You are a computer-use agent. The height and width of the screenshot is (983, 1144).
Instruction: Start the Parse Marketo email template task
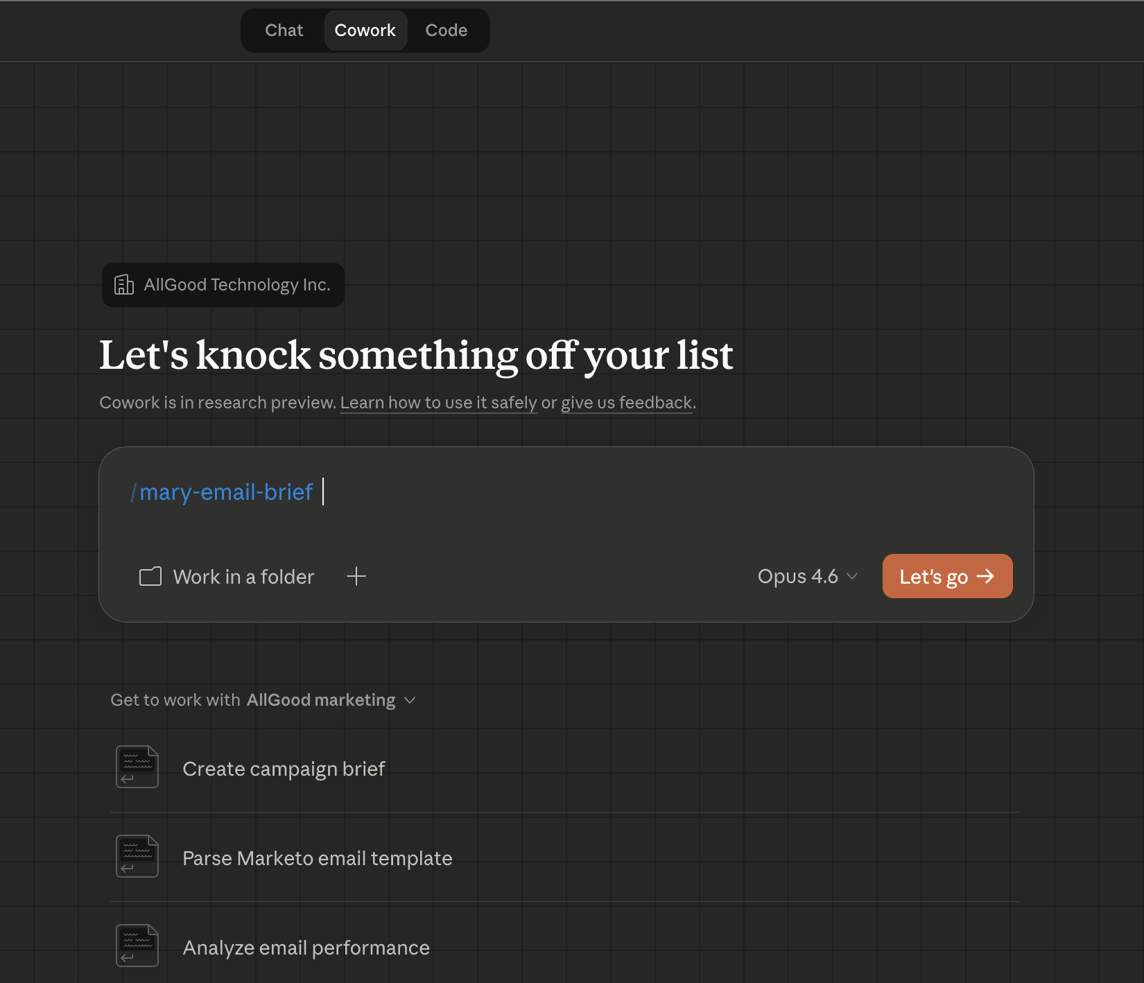click(317, 858)
